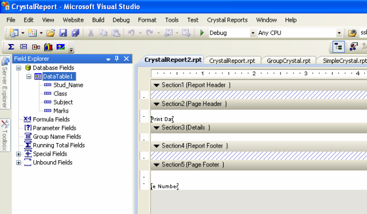Open the Format menu

pos(147,20)
